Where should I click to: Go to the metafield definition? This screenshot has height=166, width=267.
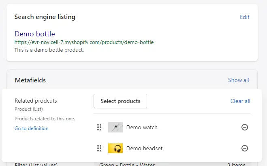[x=32, y=128]
